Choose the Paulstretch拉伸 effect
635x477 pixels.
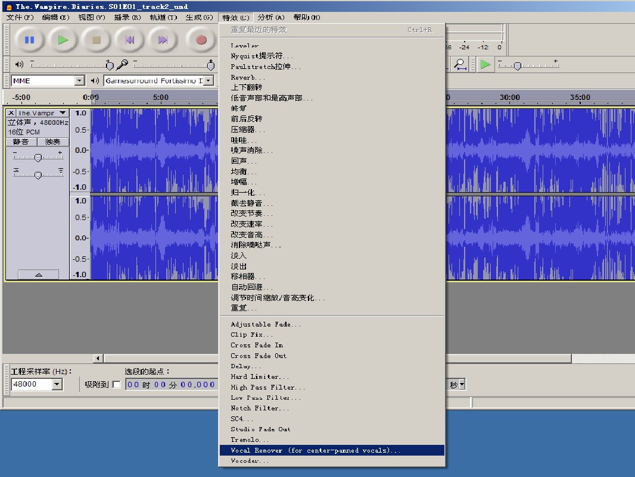332,67
